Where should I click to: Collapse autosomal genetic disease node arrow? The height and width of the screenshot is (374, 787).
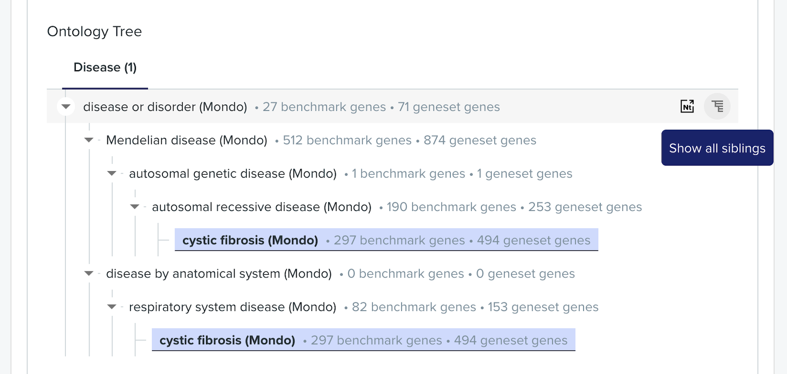[x=112, y=174]
